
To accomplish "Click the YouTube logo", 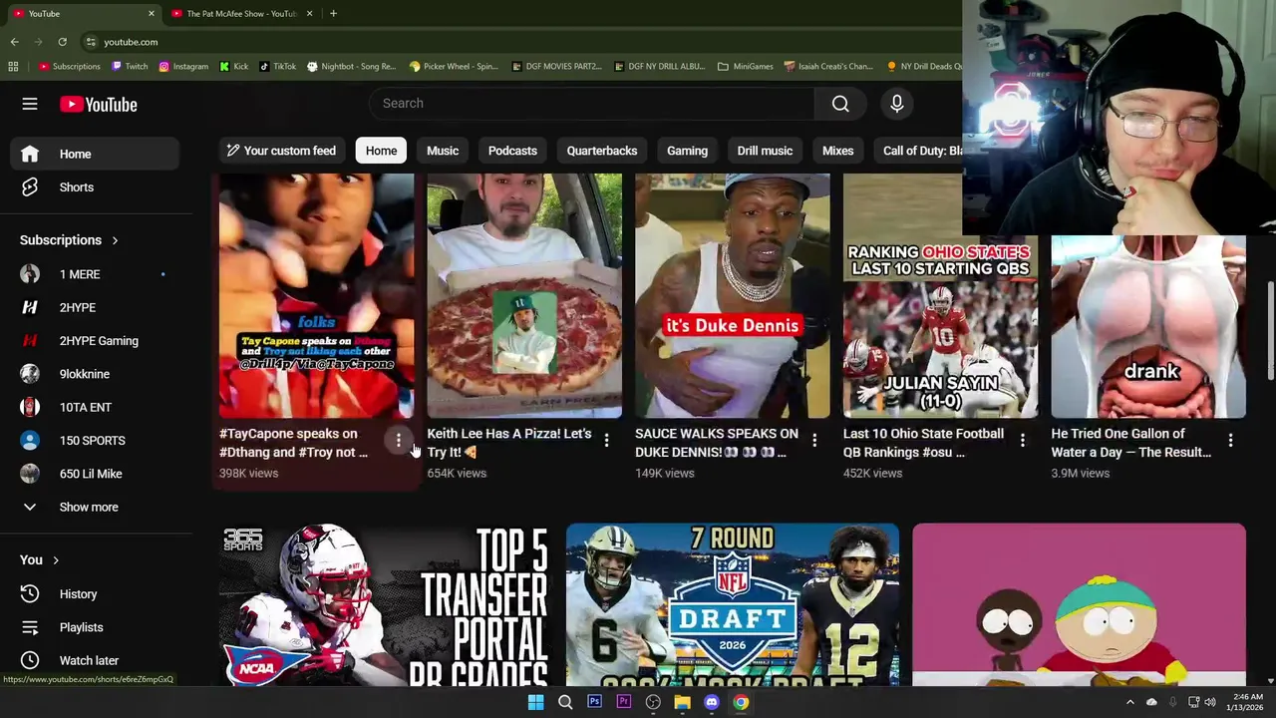I will [98, 104].
